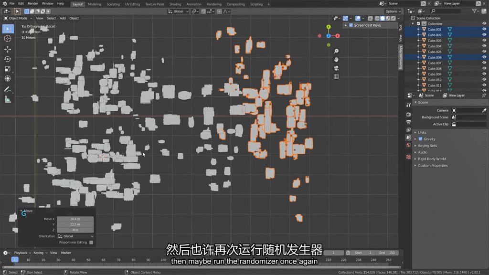Screen dimensions: 489x275
Task: Open the Active Tool properties tab
Action: coord(409,105)
